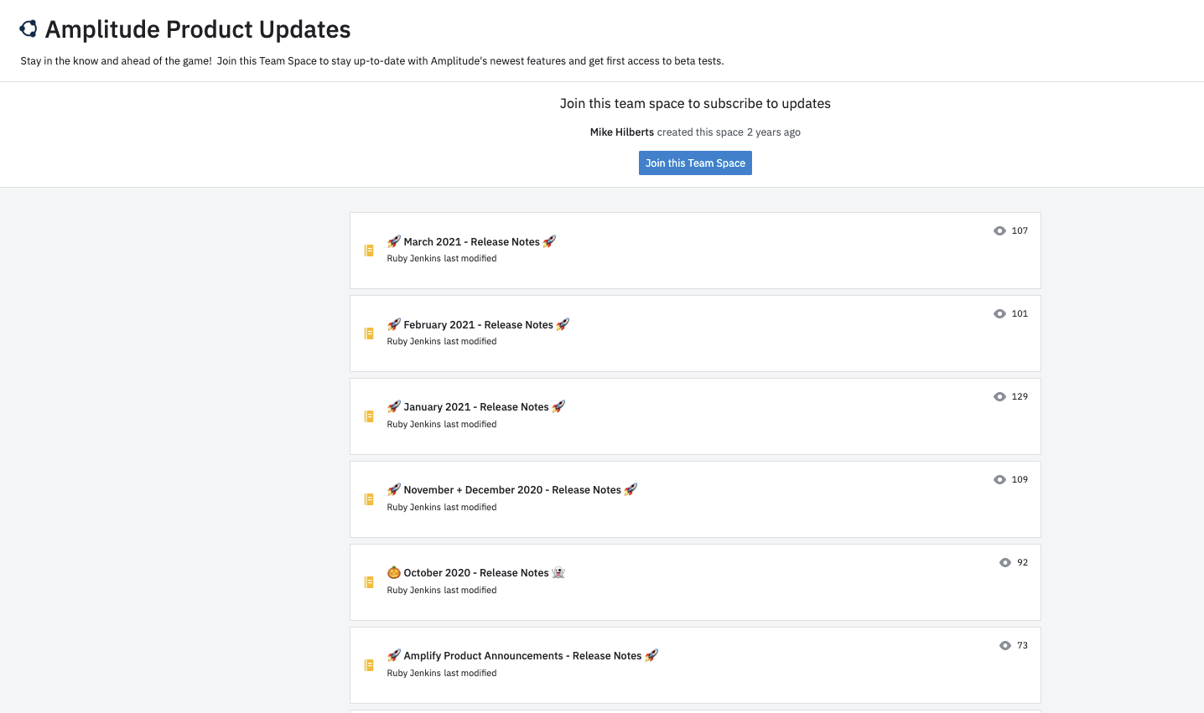Click notebook icon for March 2021 row
The width and height of the screenshot is (1204, 713).
click(369, 251)
